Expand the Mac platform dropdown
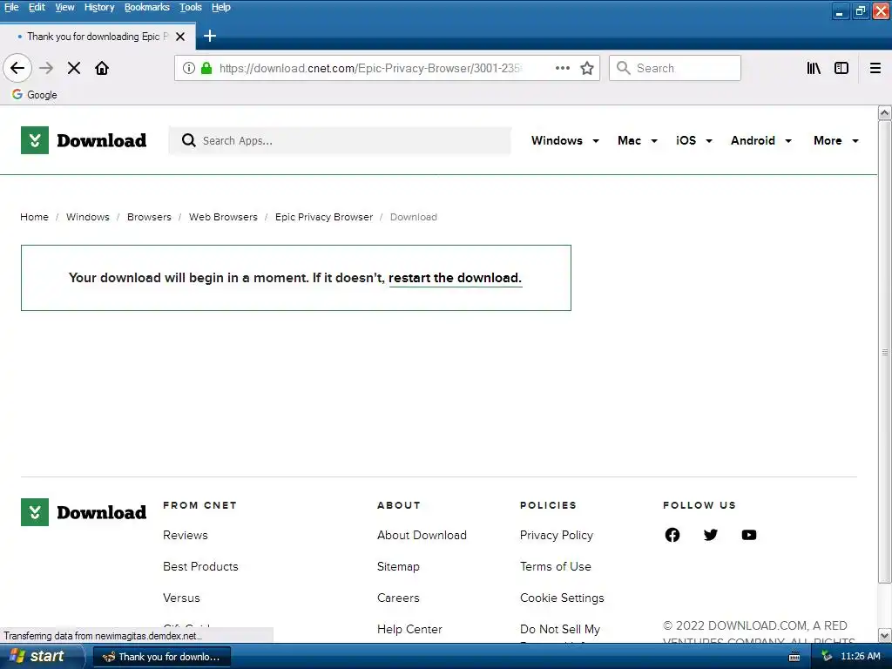The width and height of the screenshot is (892, 669). [637, 140]
